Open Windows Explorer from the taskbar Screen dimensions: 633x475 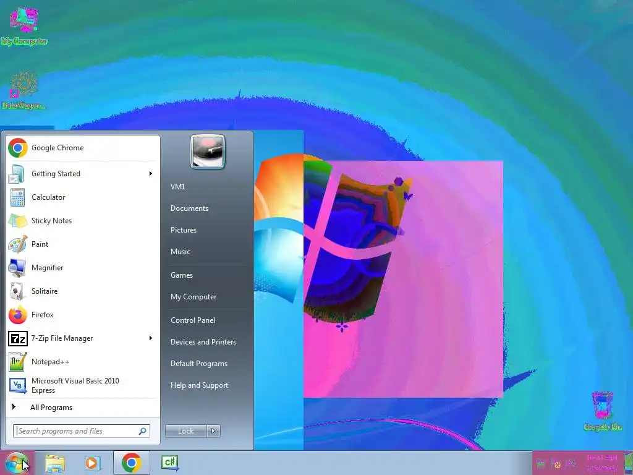55,463
